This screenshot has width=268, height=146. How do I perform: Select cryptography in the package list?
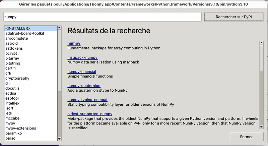(31, 78)
